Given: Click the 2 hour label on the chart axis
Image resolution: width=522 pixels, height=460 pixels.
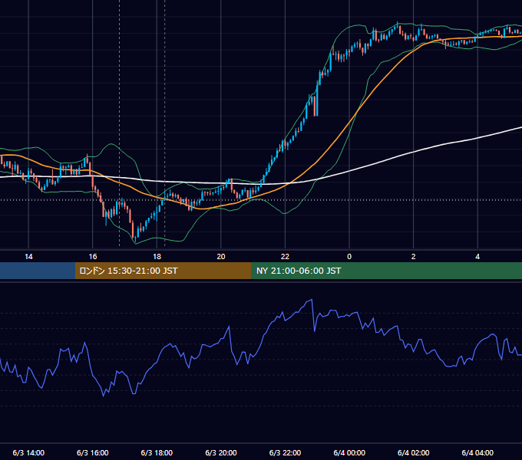Looking at the screenshot, I should [413, 257].
